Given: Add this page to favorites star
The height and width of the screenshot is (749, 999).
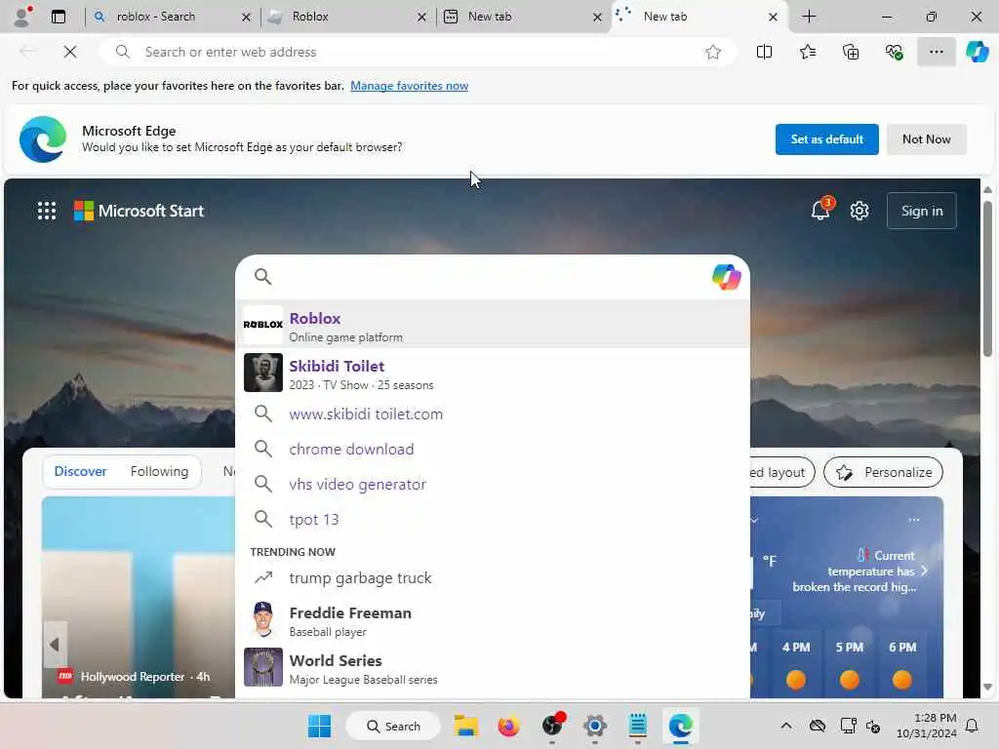Looking at the screenshot, I should (x=713, y=53).
